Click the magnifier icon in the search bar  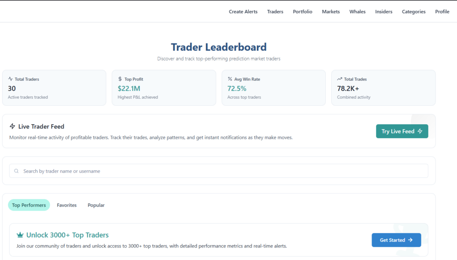17,171
